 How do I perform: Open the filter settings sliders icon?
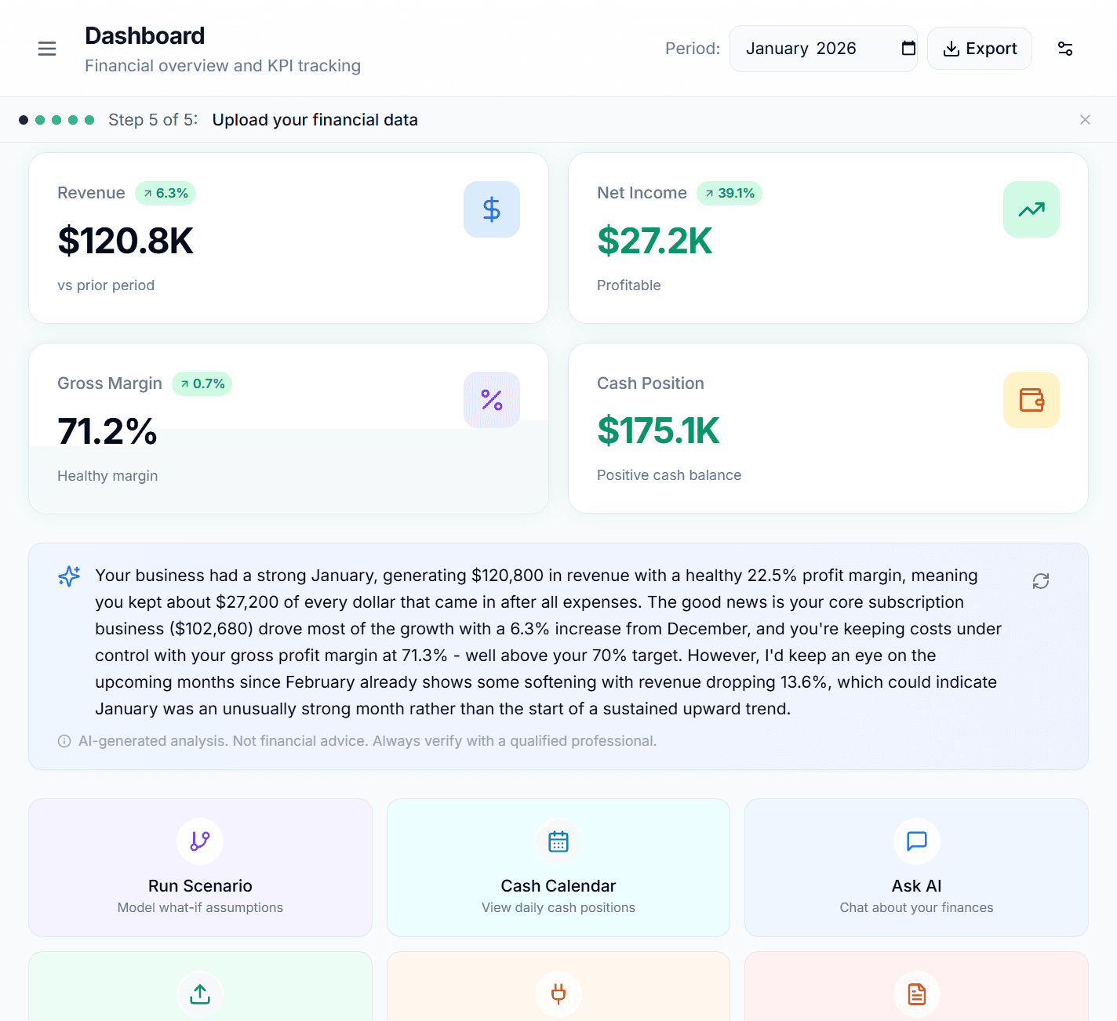point(1064,49)
